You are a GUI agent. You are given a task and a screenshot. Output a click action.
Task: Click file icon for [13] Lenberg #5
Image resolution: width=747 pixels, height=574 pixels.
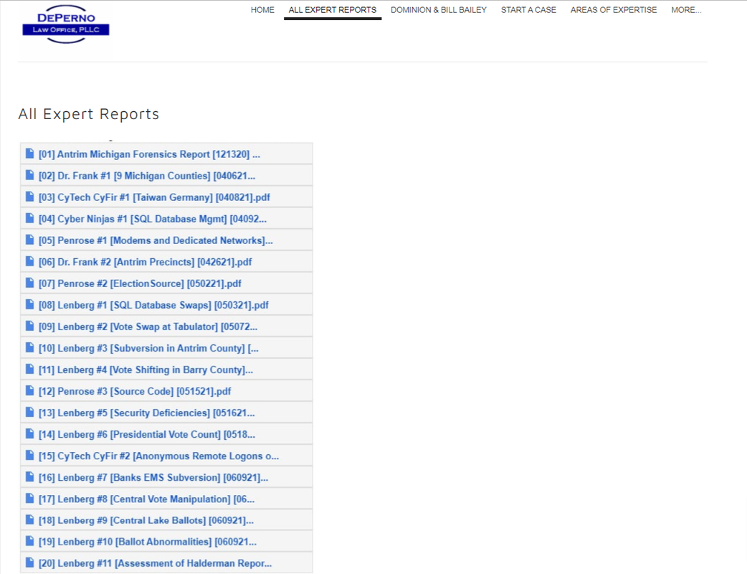point(29,412)
